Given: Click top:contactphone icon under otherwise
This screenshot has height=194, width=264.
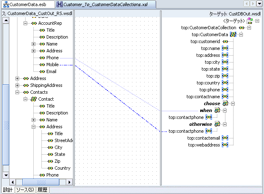Looking at the screenshot, I should pos(209,131).
